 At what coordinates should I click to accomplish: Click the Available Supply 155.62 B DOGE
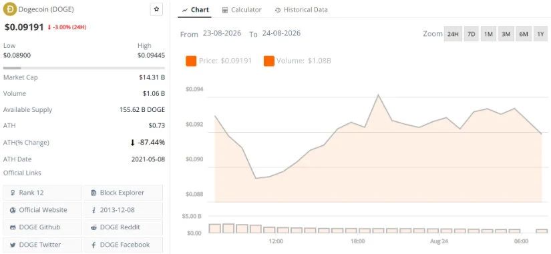point(142,109)
